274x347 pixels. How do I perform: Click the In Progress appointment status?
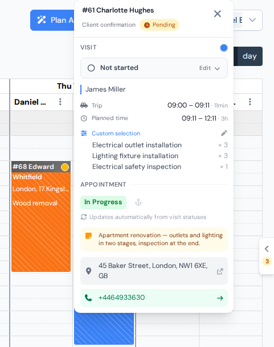pos(103,203)
